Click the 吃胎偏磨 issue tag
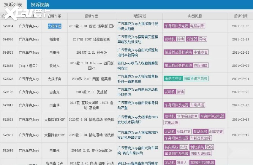Screen dimensions: 253x165 [201, 65]
